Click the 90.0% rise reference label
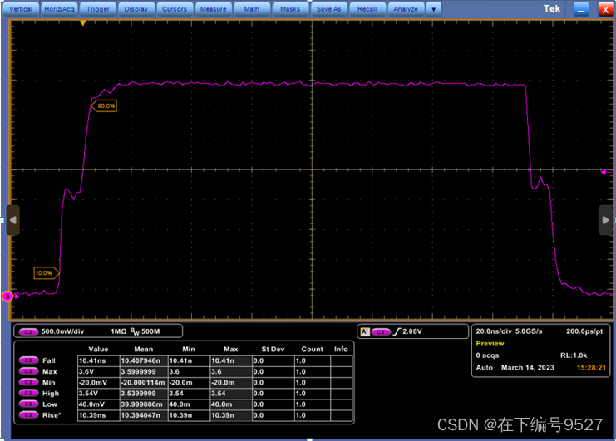The image size is (616, 441). [104, 105]
